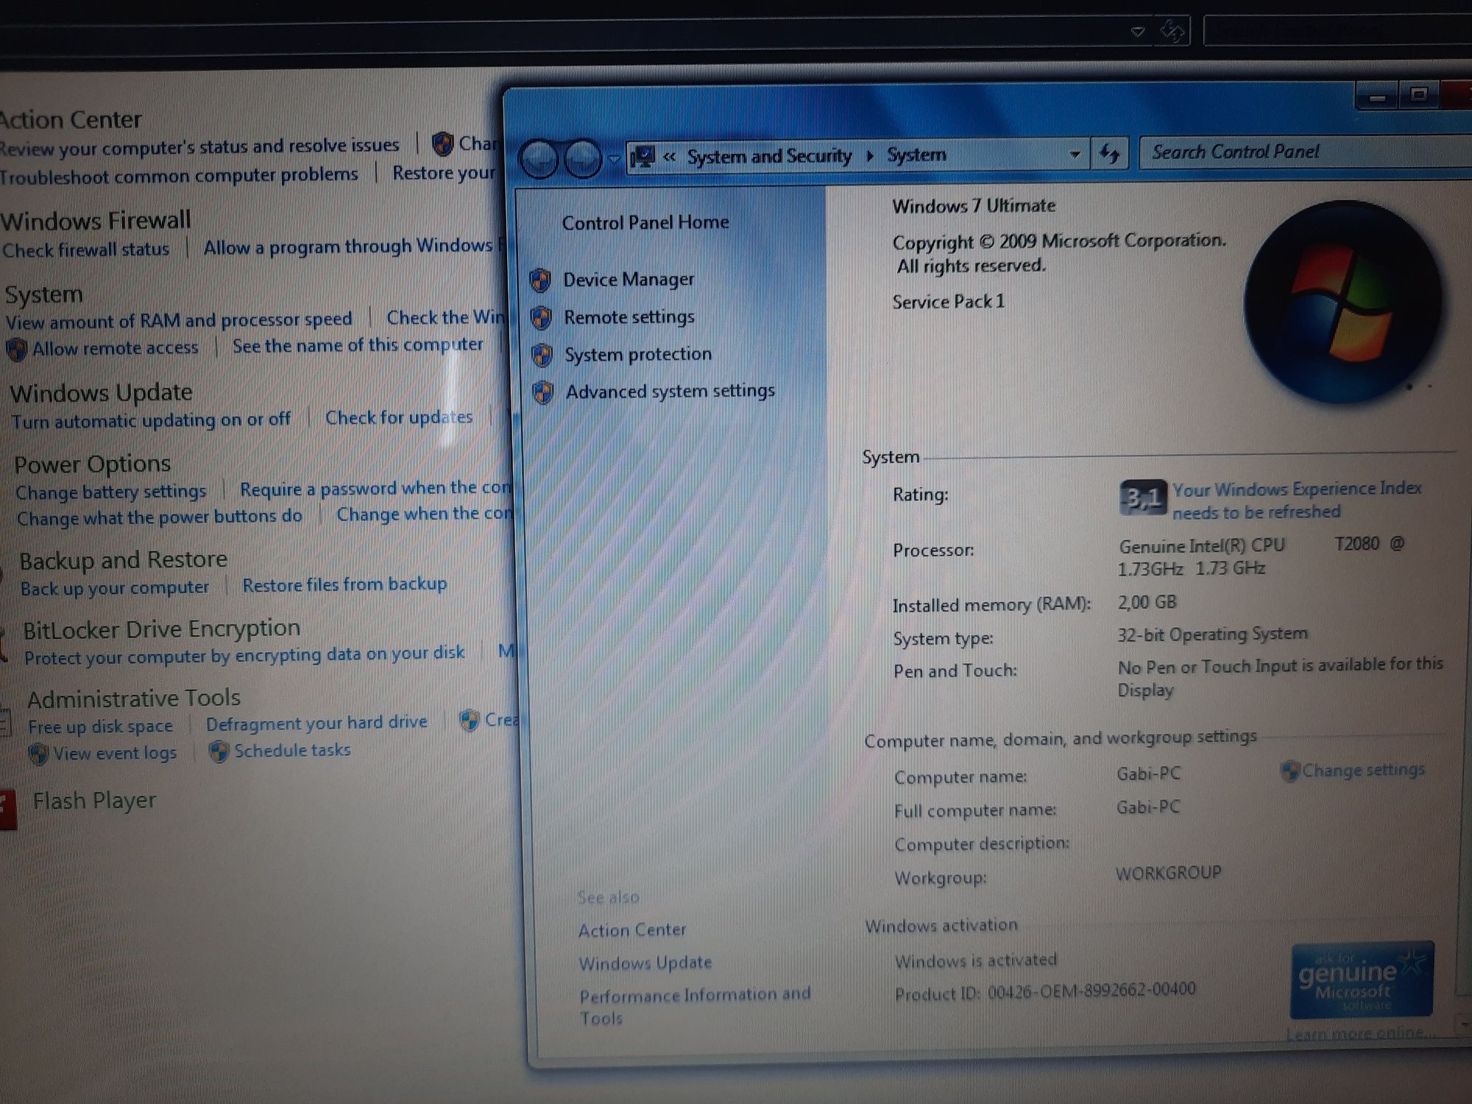The width and height of the screenshot is (1472, 1104).
Task: Click the Change settings shield icon
Action: coord(1289,771)
